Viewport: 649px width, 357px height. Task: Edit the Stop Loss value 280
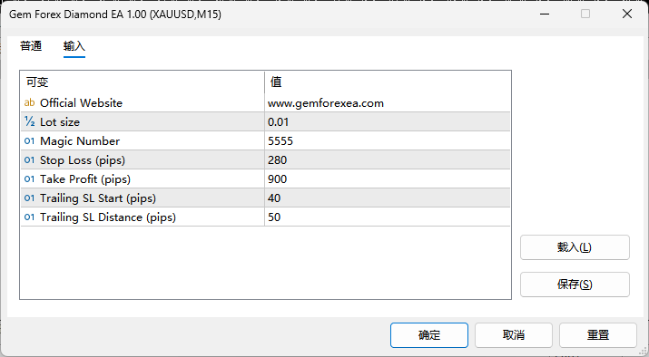[388, 159]
